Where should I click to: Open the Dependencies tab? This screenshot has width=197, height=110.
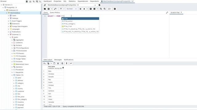click(x=83, y=1)
